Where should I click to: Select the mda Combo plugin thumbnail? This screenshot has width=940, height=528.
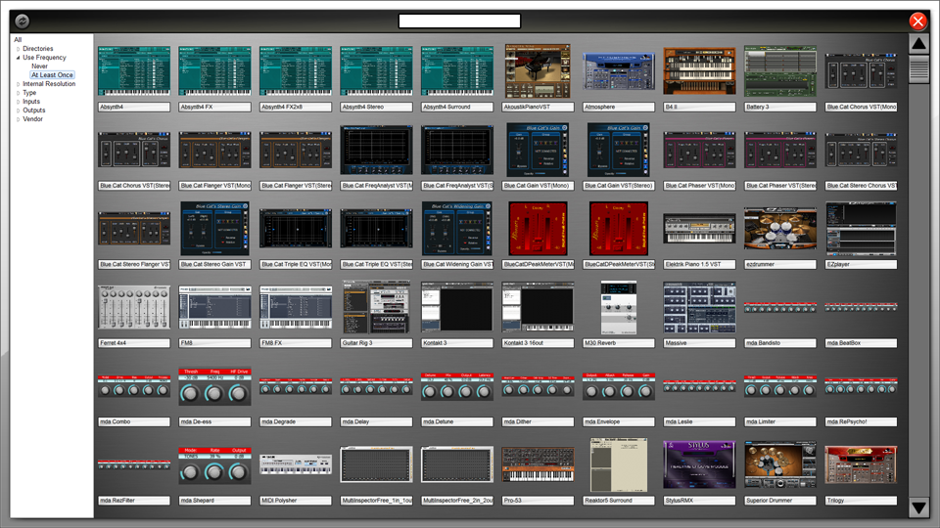[134, 387]
